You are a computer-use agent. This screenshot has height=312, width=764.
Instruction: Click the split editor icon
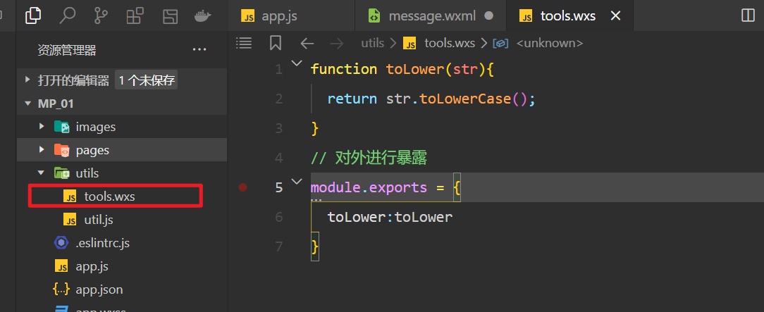coord(748,15)
